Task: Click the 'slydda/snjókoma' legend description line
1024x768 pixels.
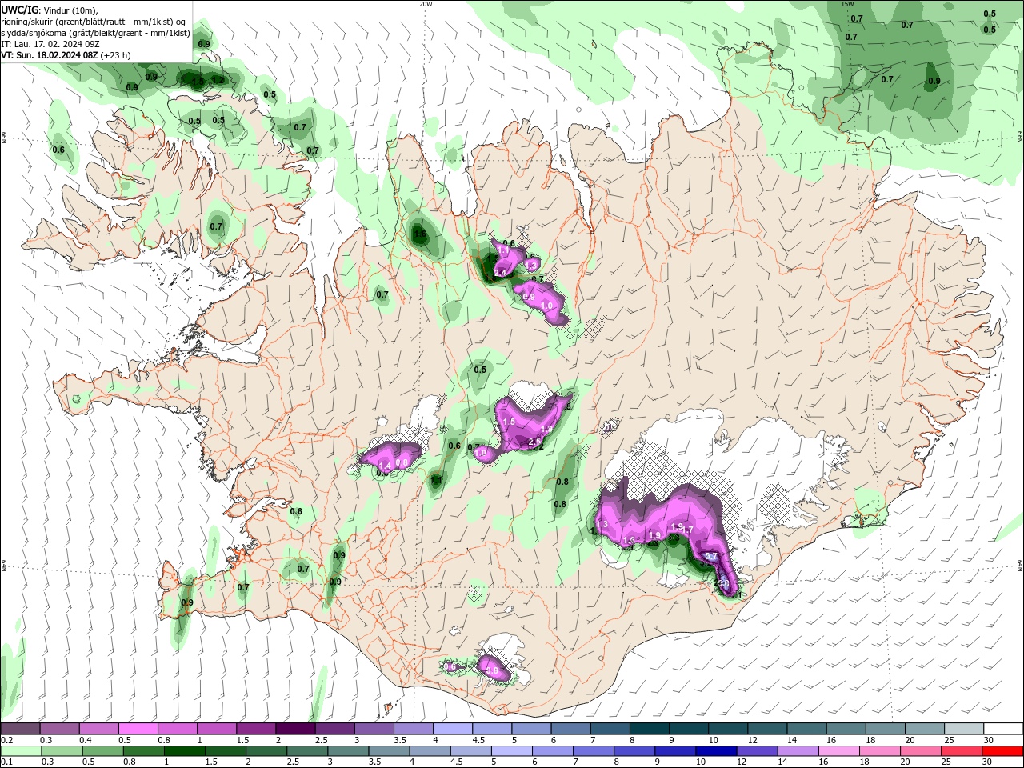Action: 95,33
